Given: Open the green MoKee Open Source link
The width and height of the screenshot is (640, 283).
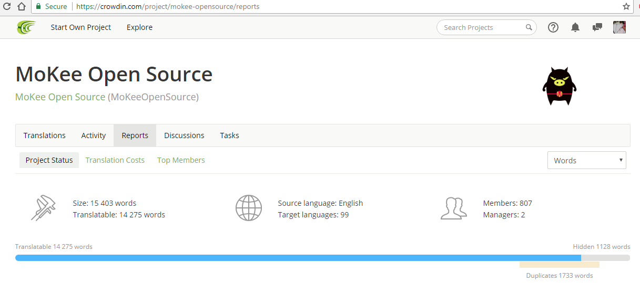Looking at the screenshot, I should point(60,97).
